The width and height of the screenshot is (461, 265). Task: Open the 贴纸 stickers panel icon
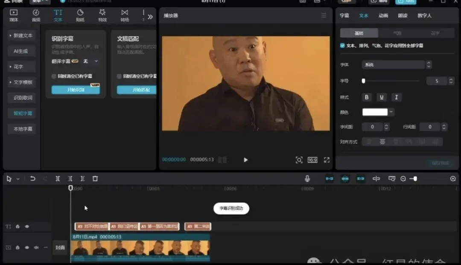point(80,15)
